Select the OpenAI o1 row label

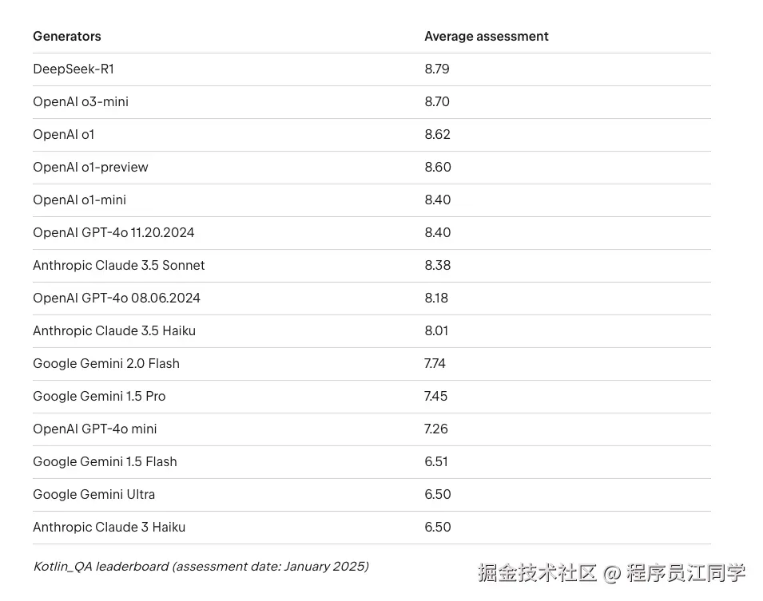tap(64, 134)
